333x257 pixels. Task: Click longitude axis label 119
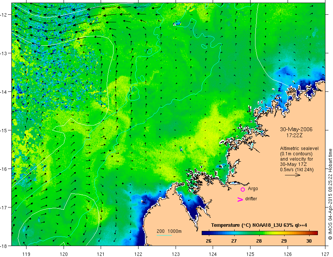click(26, 254)
